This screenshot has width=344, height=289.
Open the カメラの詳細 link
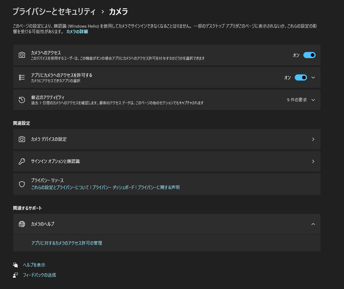77,32
